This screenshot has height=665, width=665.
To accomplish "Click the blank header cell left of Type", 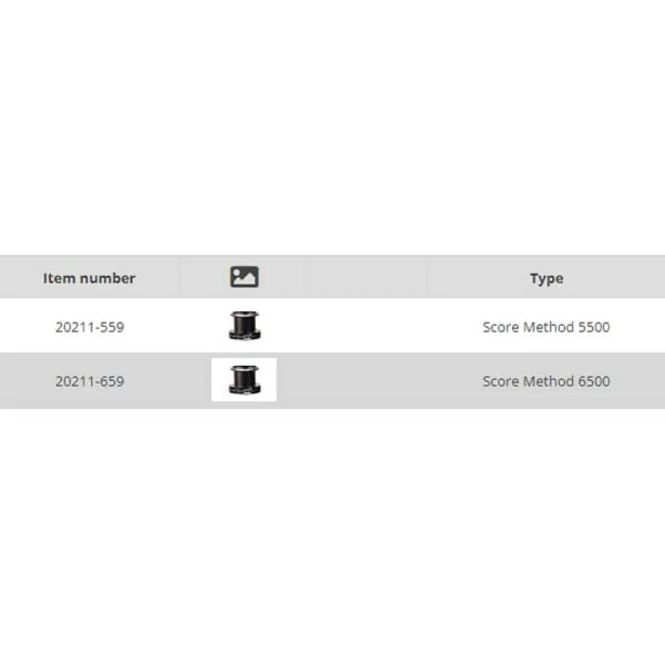I will click(369, 278).
